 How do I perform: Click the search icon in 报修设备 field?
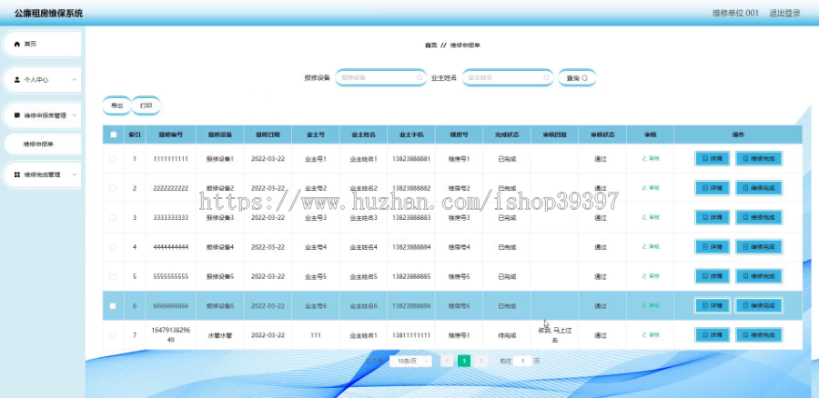tap(420, 78)
